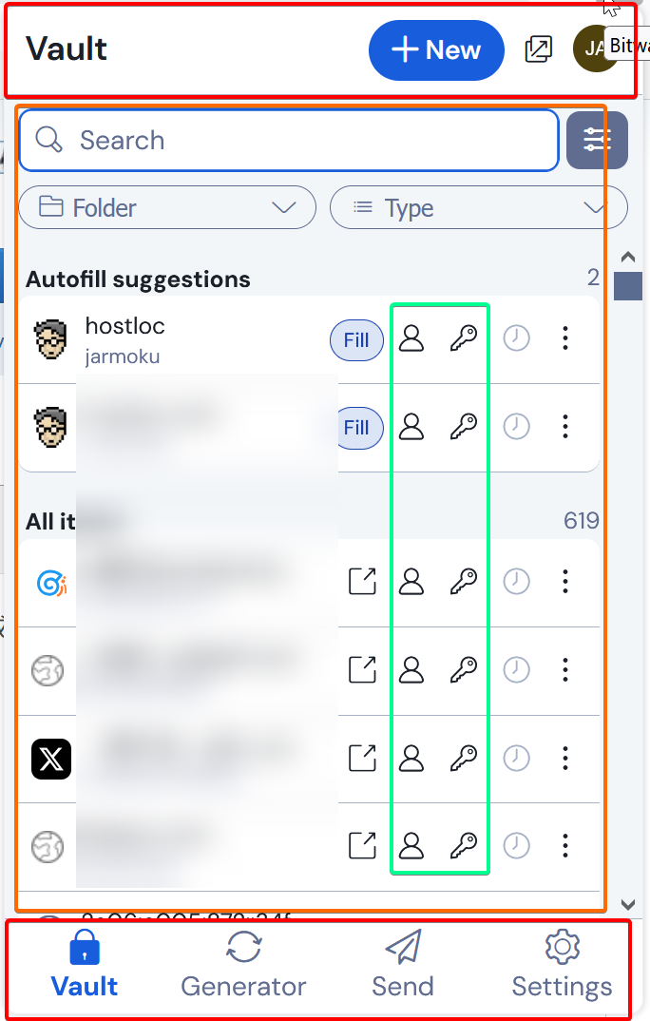This screenshot has width=650, height=1021.
Task: Toggle the search filters button
Action: pos(597,140)
